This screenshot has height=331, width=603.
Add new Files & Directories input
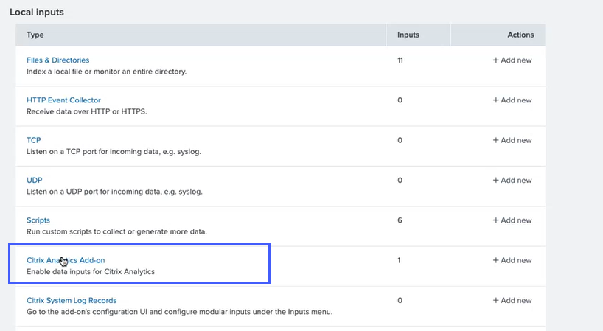512,60
